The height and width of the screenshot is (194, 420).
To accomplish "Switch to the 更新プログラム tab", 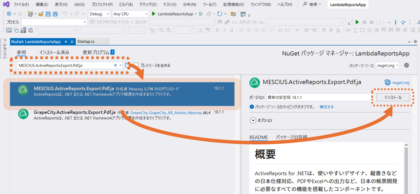I will coord(96,52).
